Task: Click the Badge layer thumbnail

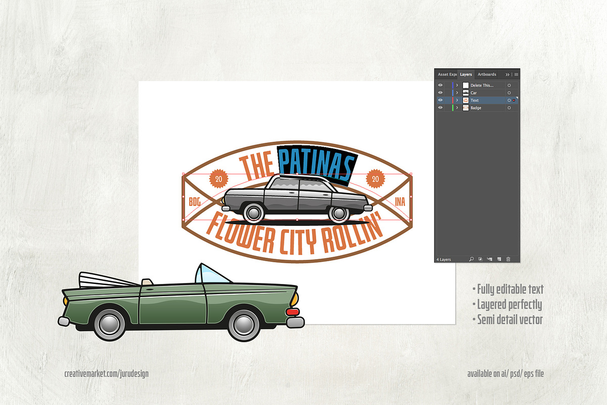Action: click(x=465, y=108)
